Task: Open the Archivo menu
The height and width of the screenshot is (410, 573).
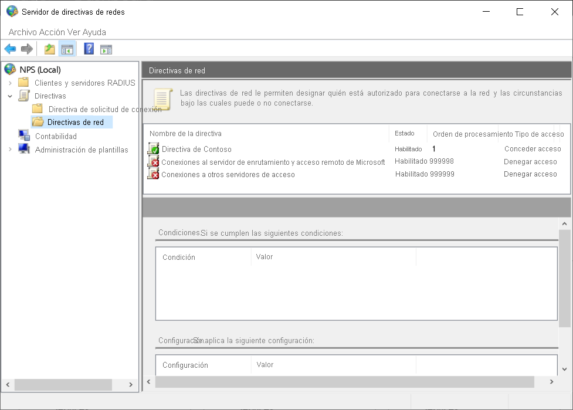Action: coord(23,32)
